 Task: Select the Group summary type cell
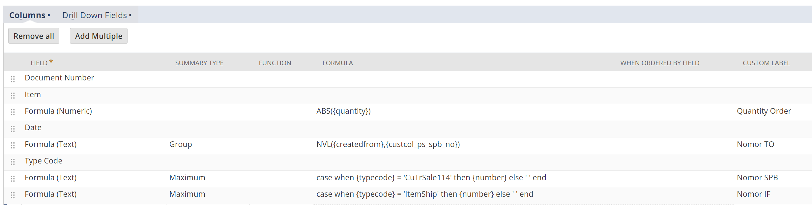point(181,144)
